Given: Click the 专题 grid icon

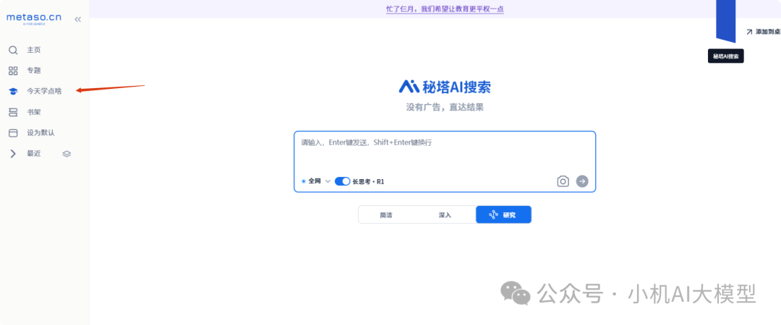Looking at the screenshot, I should [x=14, y=71].
